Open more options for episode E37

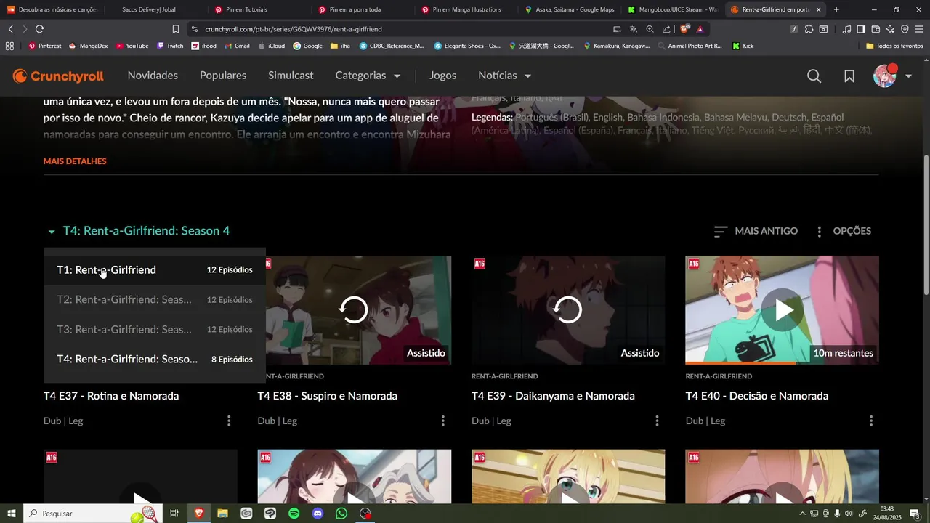(x=229, y=421)
